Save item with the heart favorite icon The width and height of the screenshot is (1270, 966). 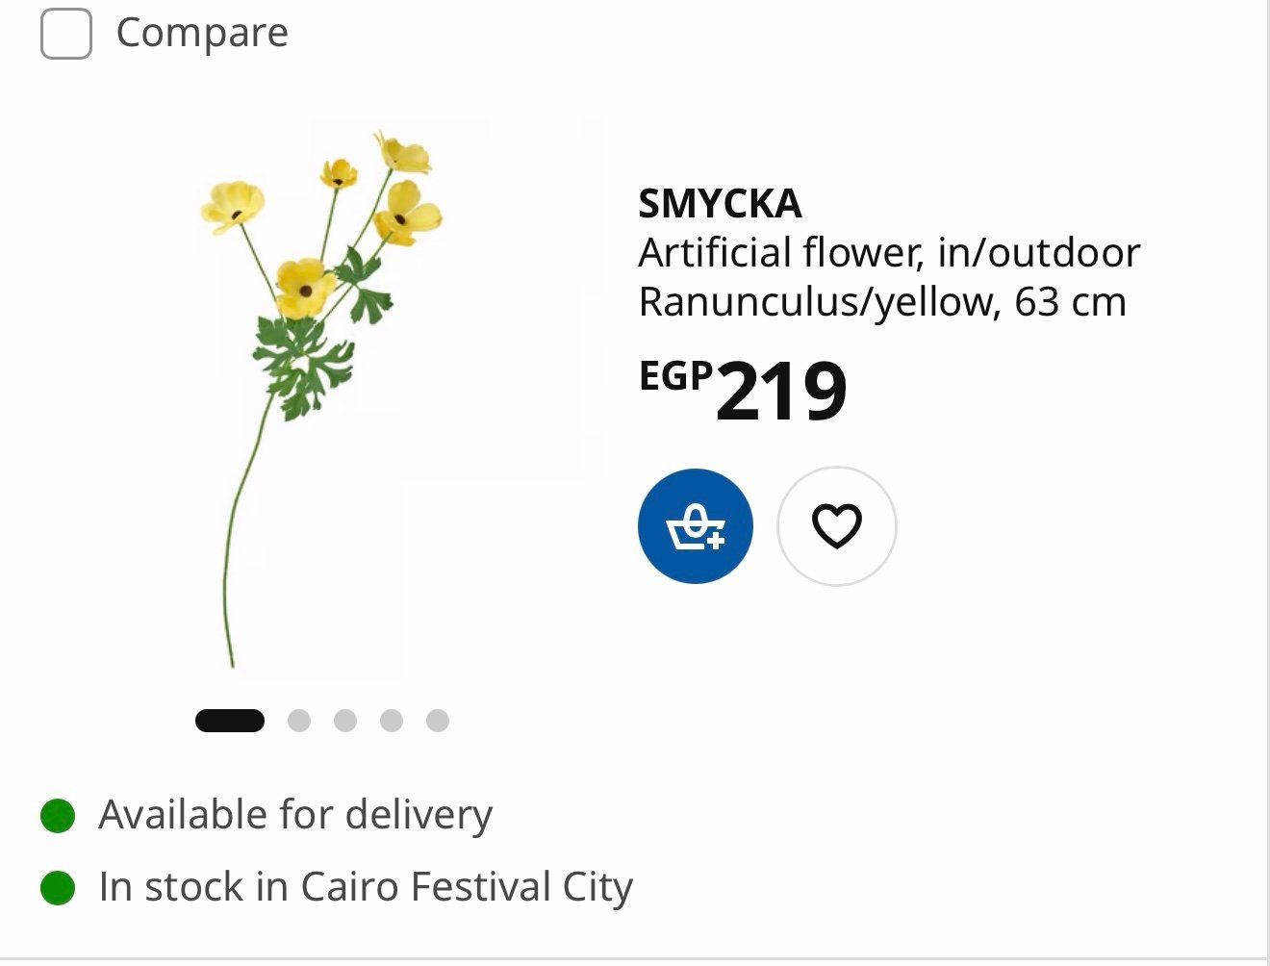coord(837,526)
